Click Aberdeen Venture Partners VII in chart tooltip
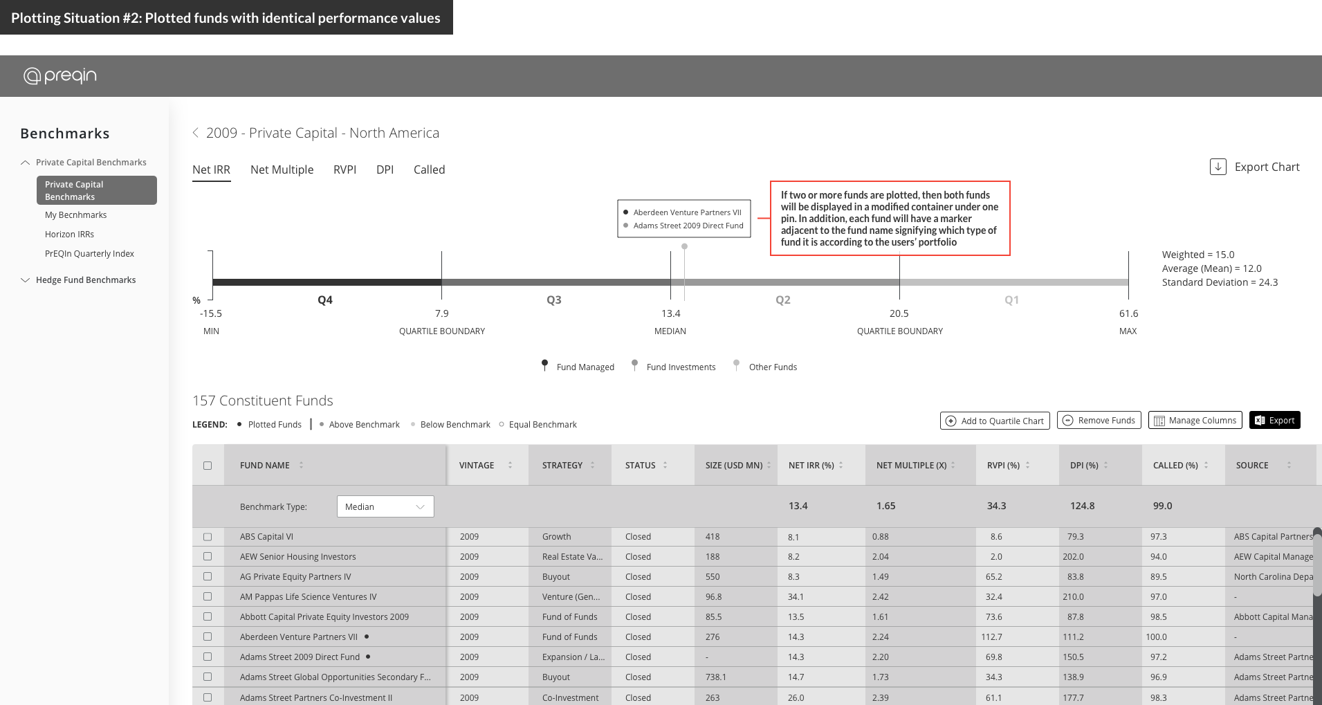 tap(687, 212)
